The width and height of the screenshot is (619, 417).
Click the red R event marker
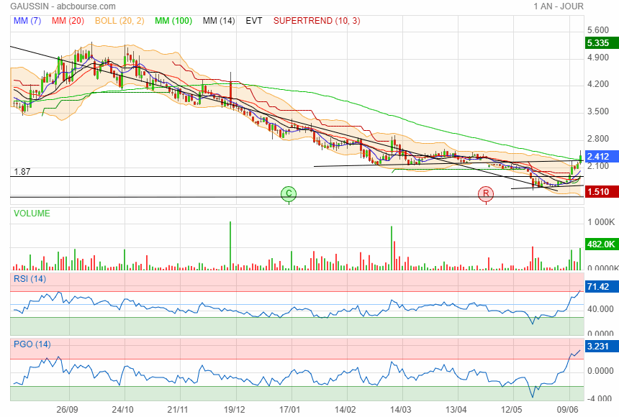[x=486, y=193]
